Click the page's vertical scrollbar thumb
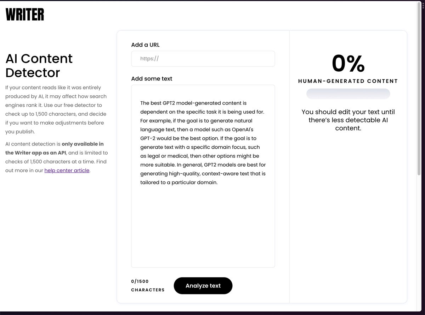425x315 pixels. click(419, 88)
